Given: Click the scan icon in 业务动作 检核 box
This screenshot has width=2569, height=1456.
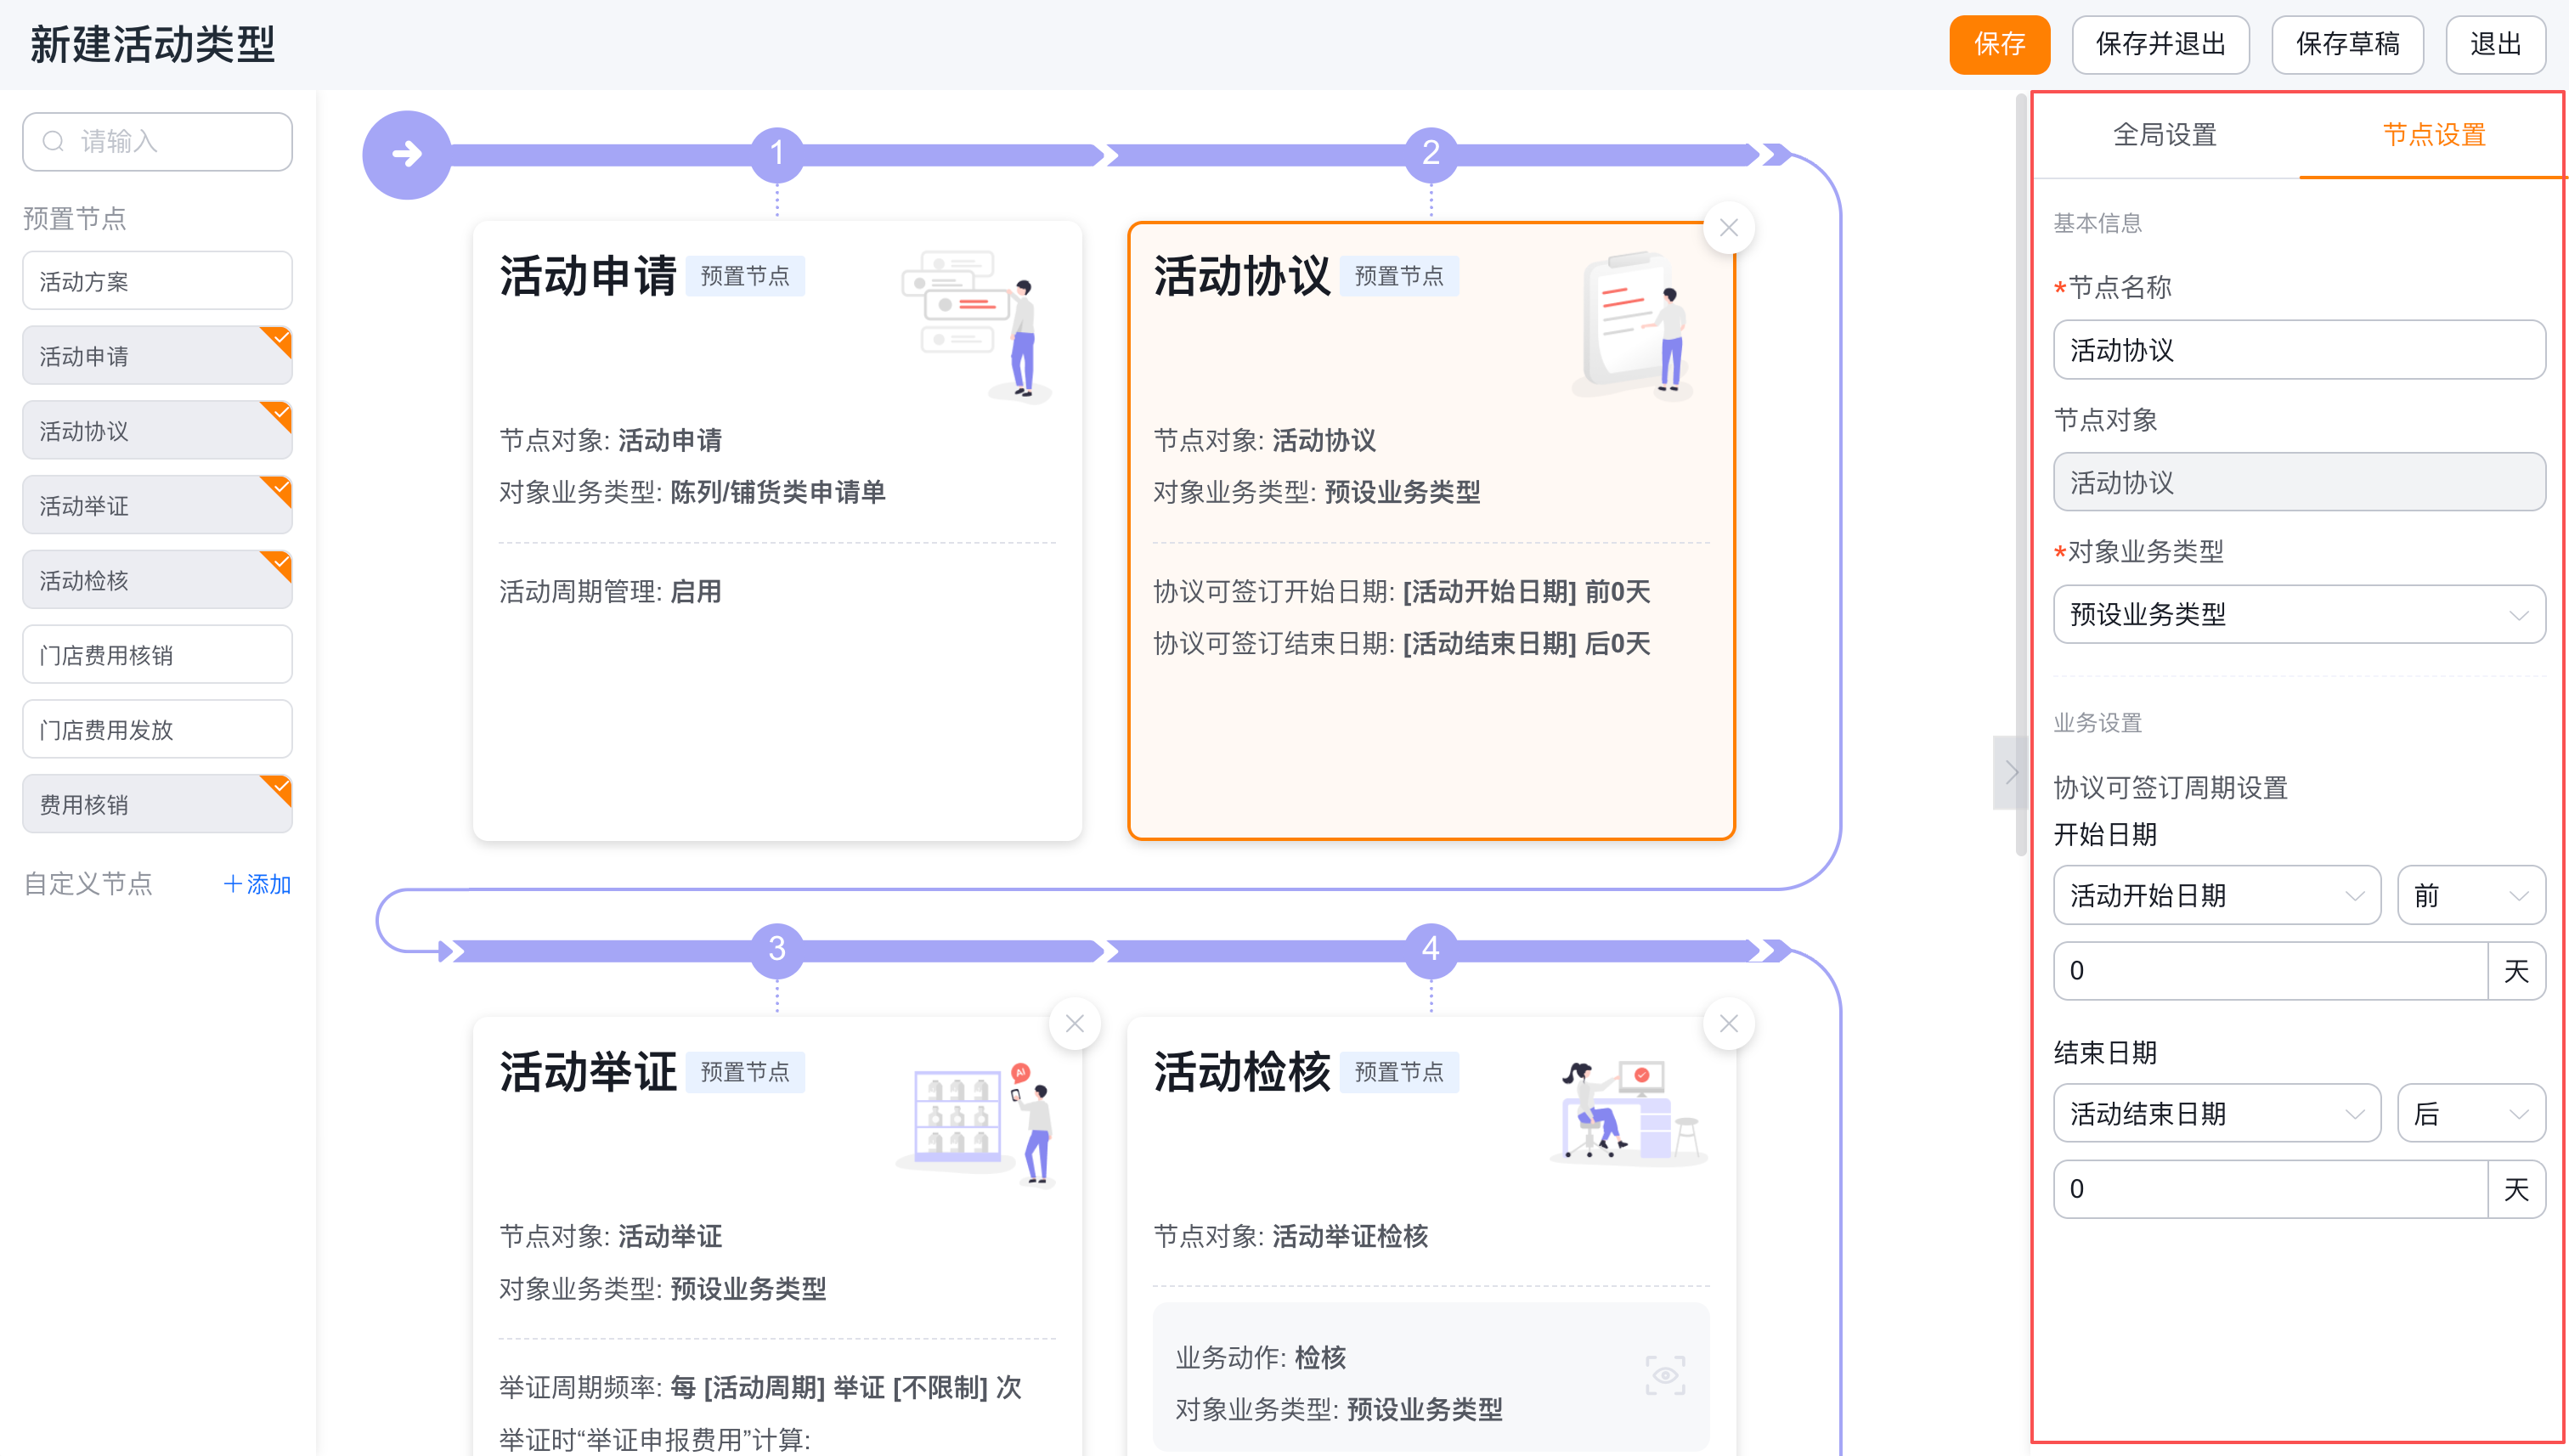Looking at the screenshot, I should (x=1665, y=1376).
